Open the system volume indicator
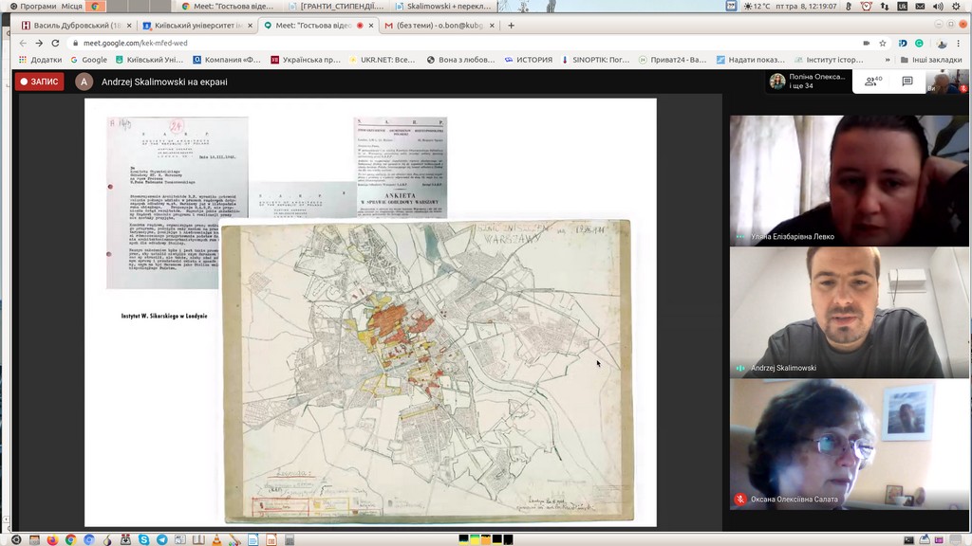The image size is (972, 546). pos(937,7)
